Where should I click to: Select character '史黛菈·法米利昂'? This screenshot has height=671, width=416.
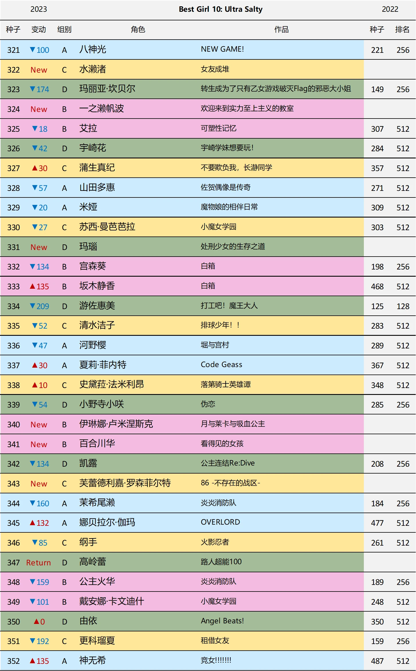(112, 385)
